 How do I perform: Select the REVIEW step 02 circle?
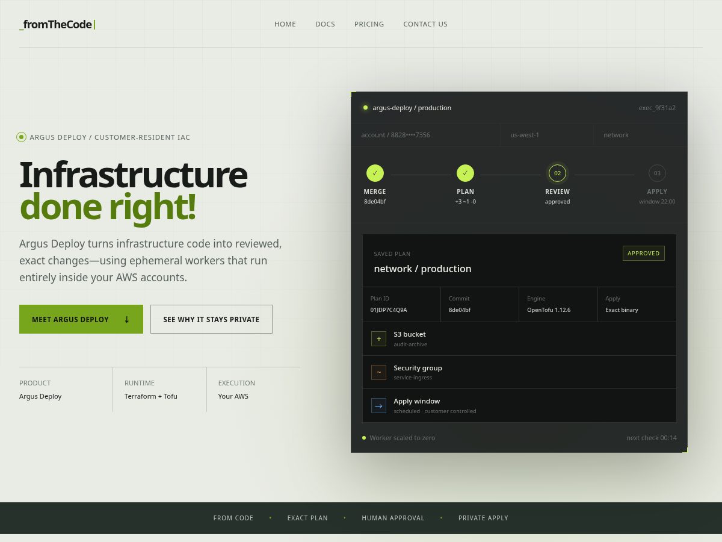point(557,173)
